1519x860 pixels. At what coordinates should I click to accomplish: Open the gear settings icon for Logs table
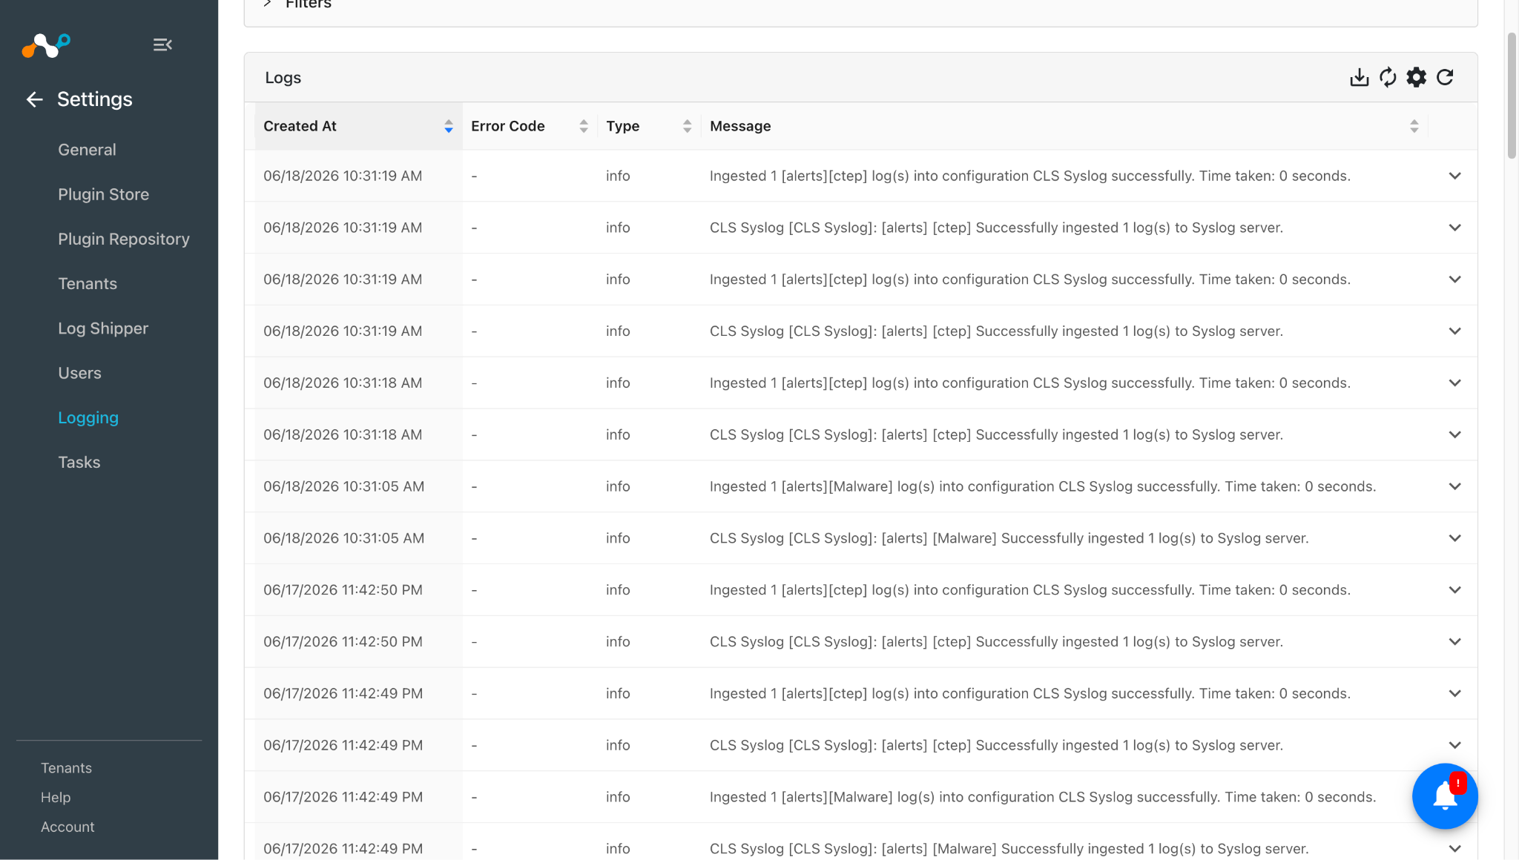coord(1416,77)
